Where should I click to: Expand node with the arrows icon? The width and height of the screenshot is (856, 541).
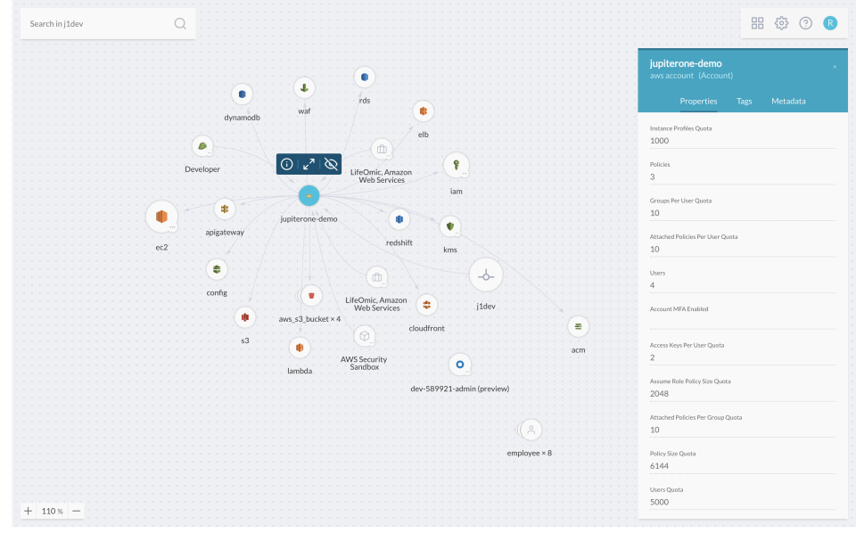309,164
